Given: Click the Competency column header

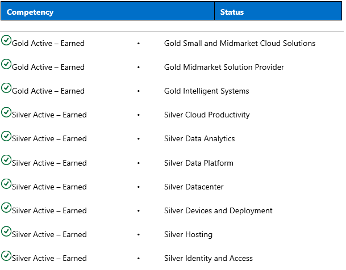Looking at the screenshot, I should point(108,11).
